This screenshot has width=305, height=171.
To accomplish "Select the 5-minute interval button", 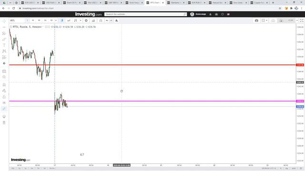I will click(x=28, y=20).
